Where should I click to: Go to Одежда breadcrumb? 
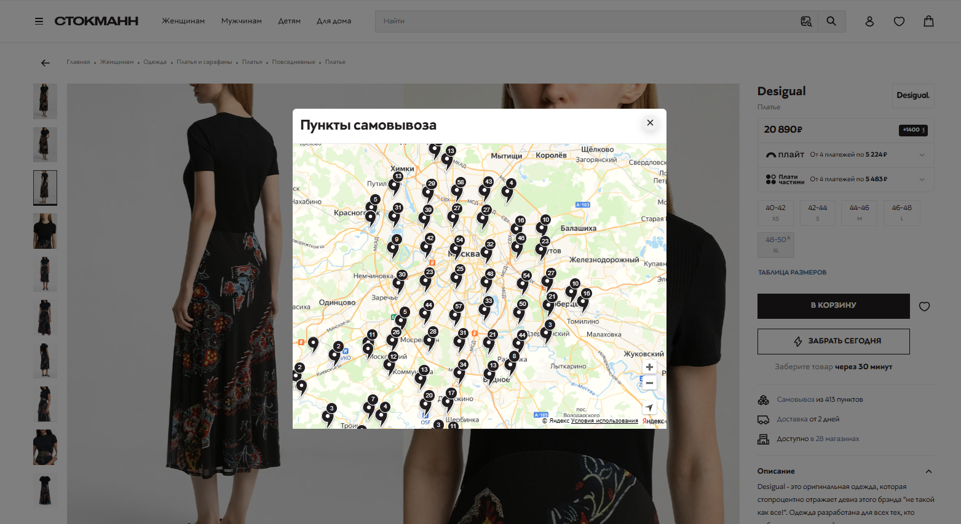tap(155, 62)
